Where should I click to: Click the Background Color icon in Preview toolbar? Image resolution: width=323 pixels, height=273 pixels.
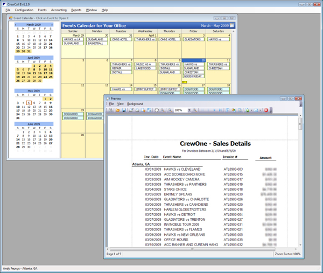(x=234, y=110)
